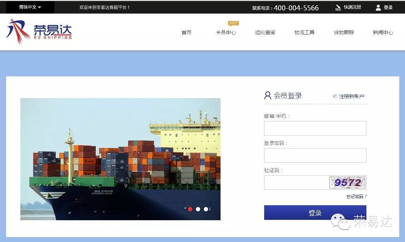
Task: Switch to the second carousel slide dot
Action: point(198,209)
